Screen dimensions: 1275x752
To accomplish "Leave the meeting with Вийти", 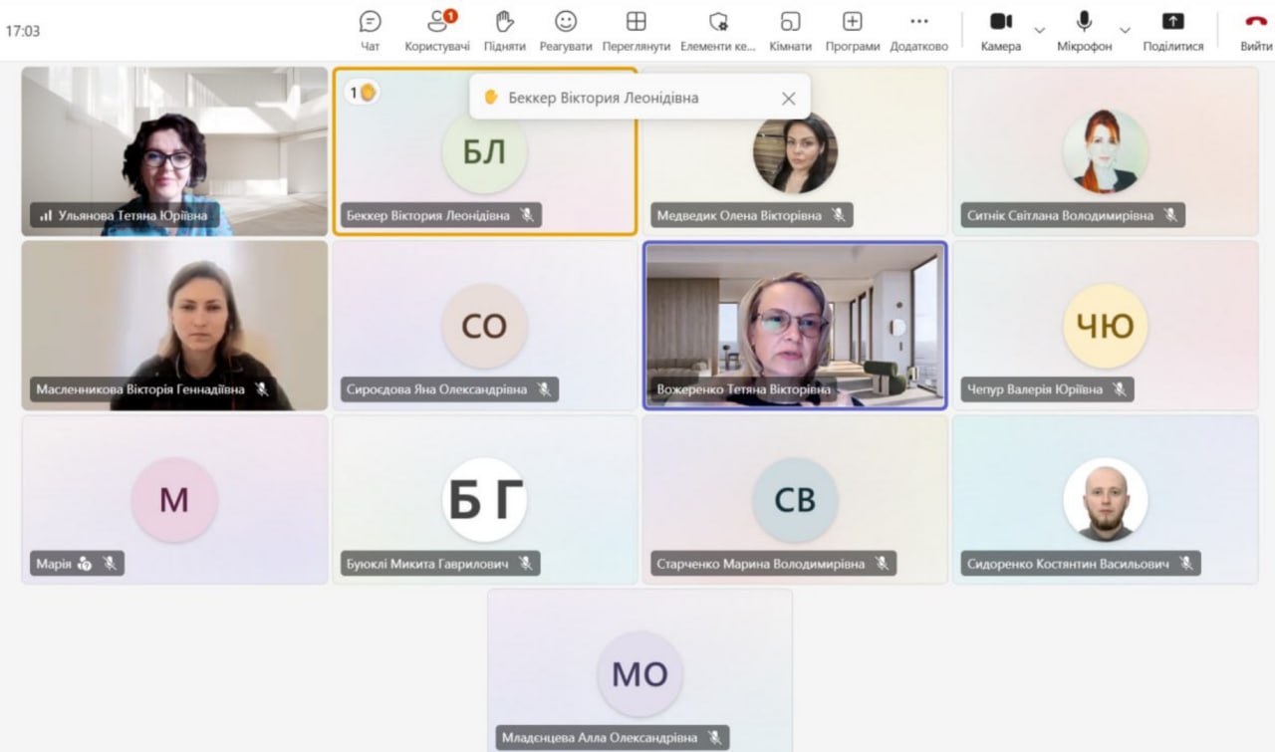I will coord(1255,30).
